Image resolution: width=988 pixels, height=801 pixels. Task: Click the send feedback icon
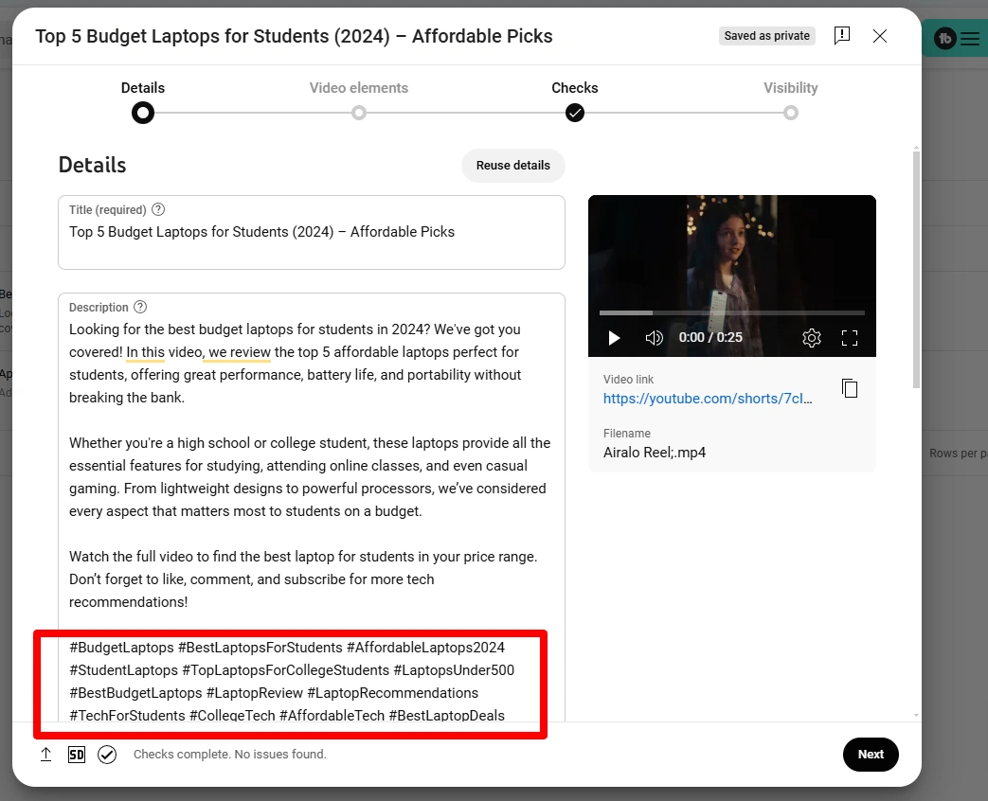(842, 36)
